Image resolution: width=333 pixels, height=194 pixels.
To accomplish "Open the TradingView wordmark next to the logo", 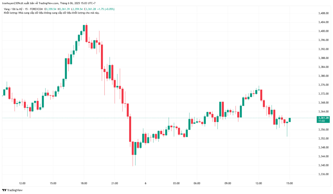I will coord(15,190).
